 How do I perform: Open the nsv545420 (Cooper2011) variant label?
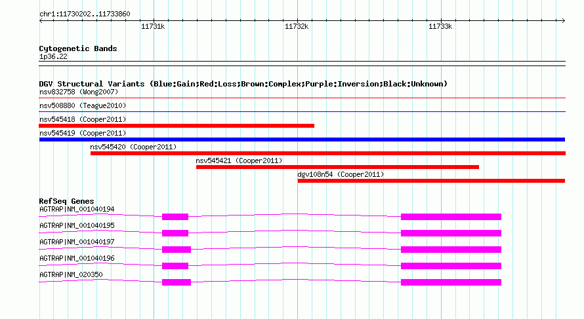pyautogui.click(x=133, y=147)
